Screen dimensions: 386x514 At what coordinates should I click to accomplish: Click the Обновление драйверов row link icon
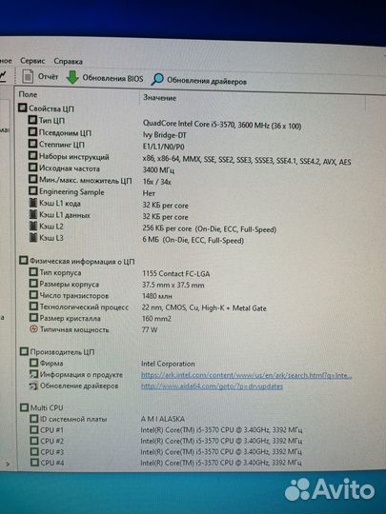coord(33,385)
